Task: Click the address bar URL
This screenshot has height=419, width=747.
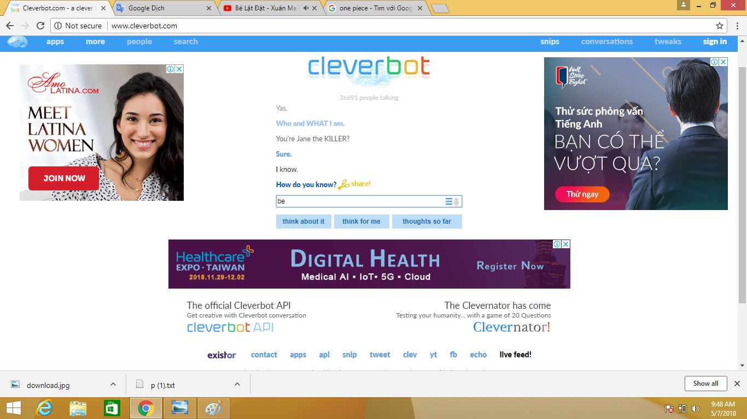Action: pyautogui.click(x=144, y=26)
